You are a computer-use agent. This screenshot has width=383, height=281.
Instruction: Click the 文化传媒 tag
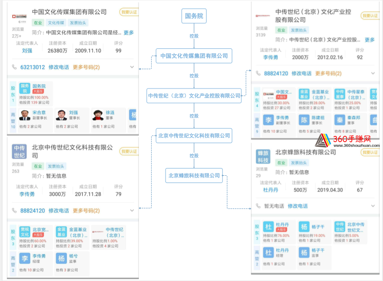click(56, 23)
